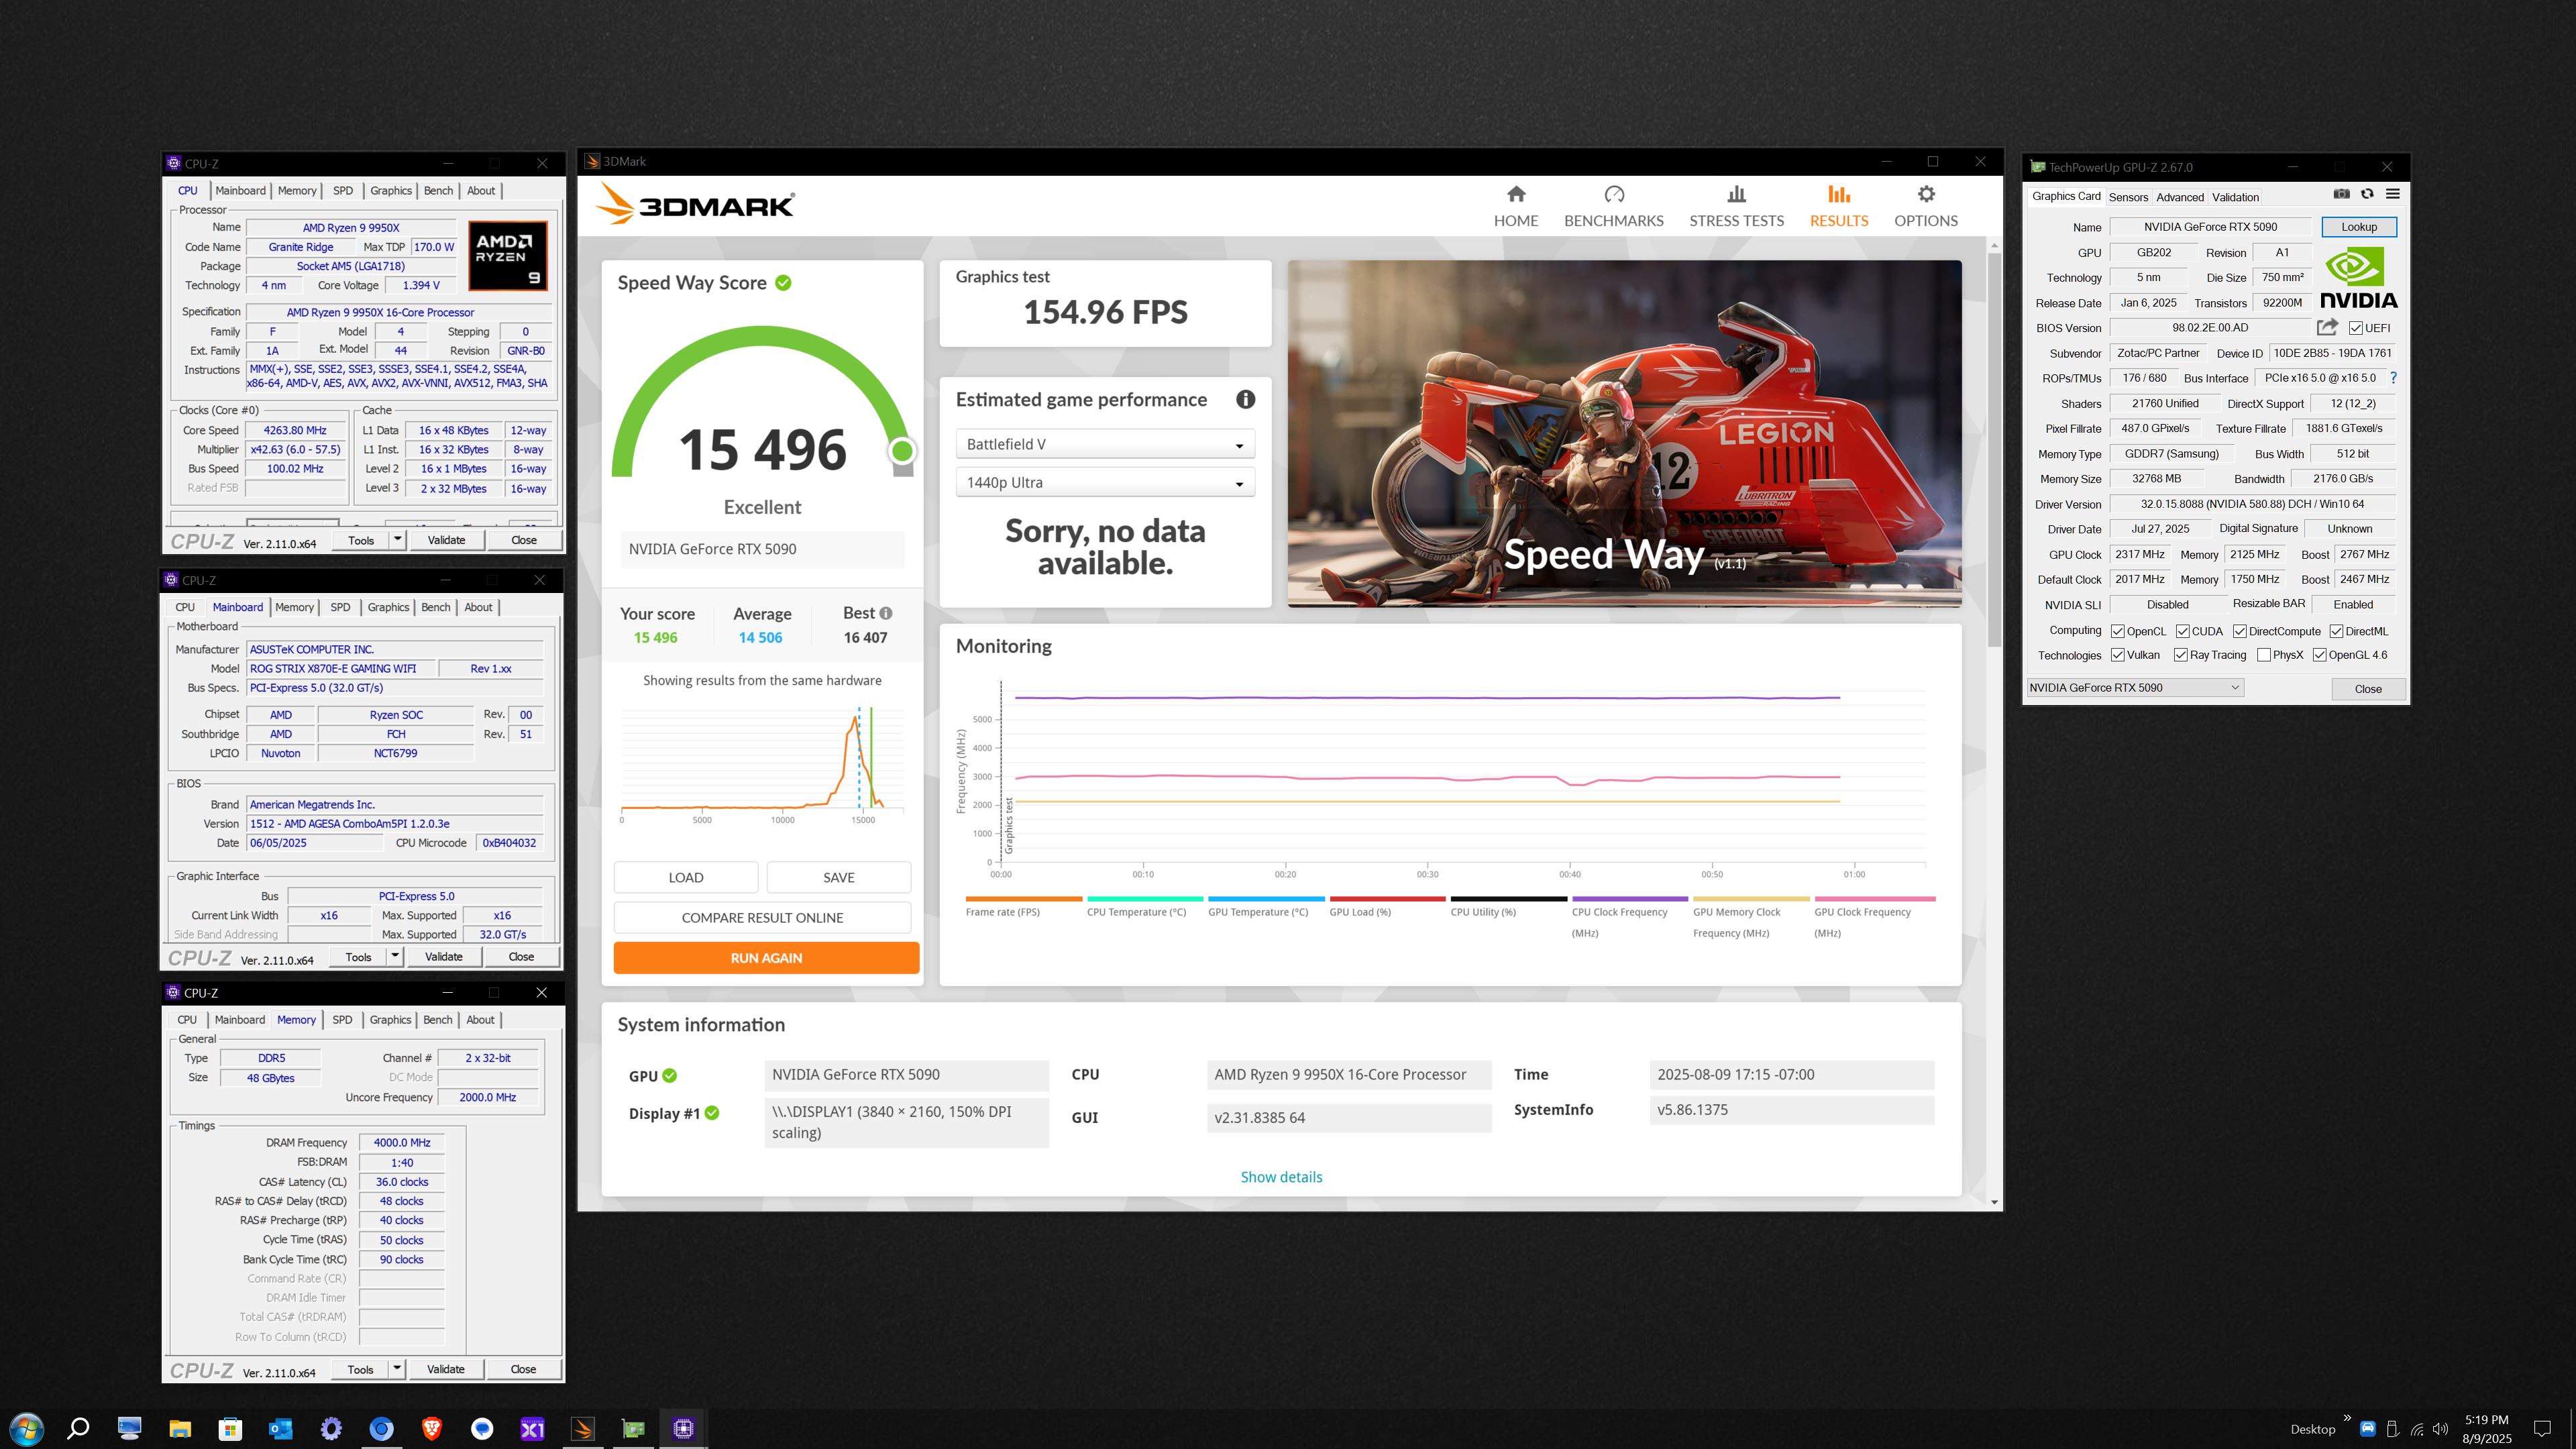Click COMPARE RESULT ONLINE button
2576x1449 pixels.
762,917
